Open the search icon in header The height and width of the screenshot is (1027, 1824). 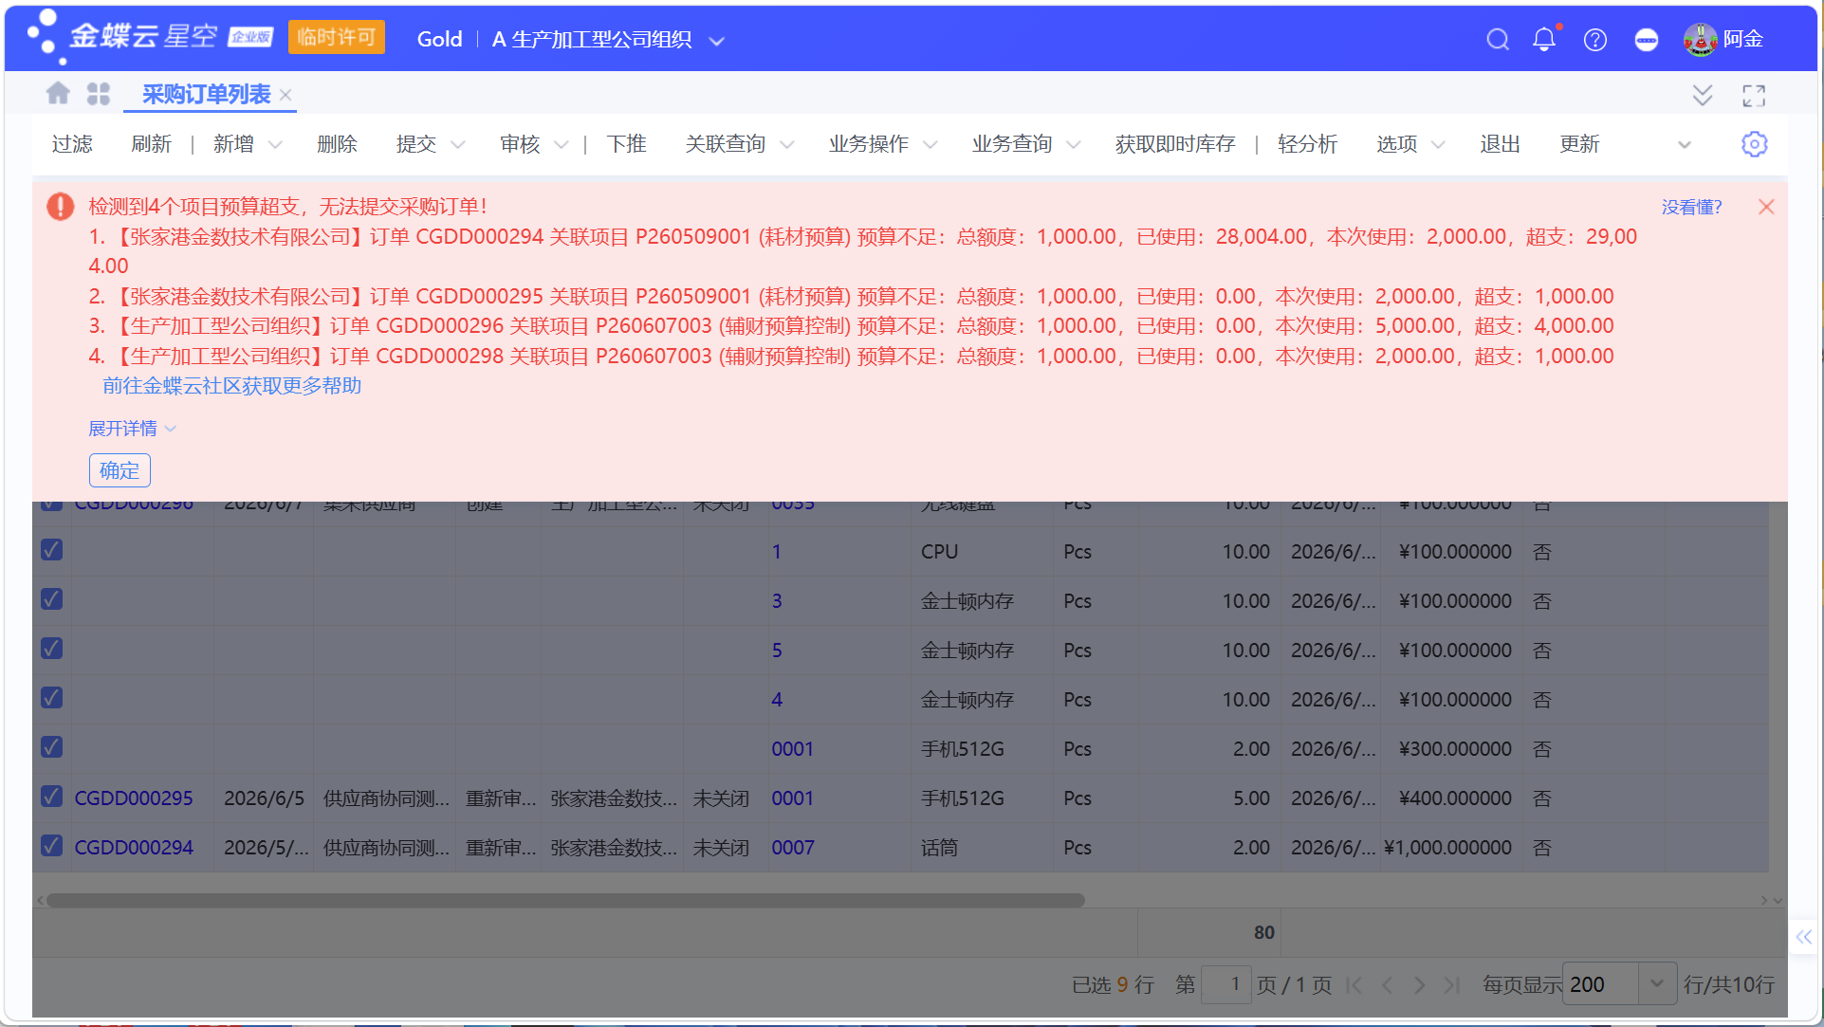1498,40
